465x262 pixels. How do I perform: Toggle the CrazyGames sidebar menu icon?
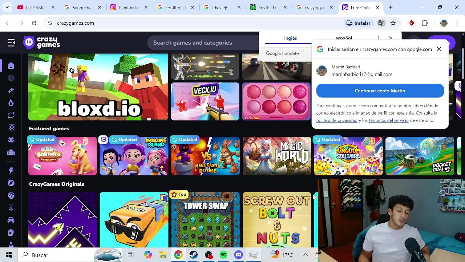coord(12,43)
